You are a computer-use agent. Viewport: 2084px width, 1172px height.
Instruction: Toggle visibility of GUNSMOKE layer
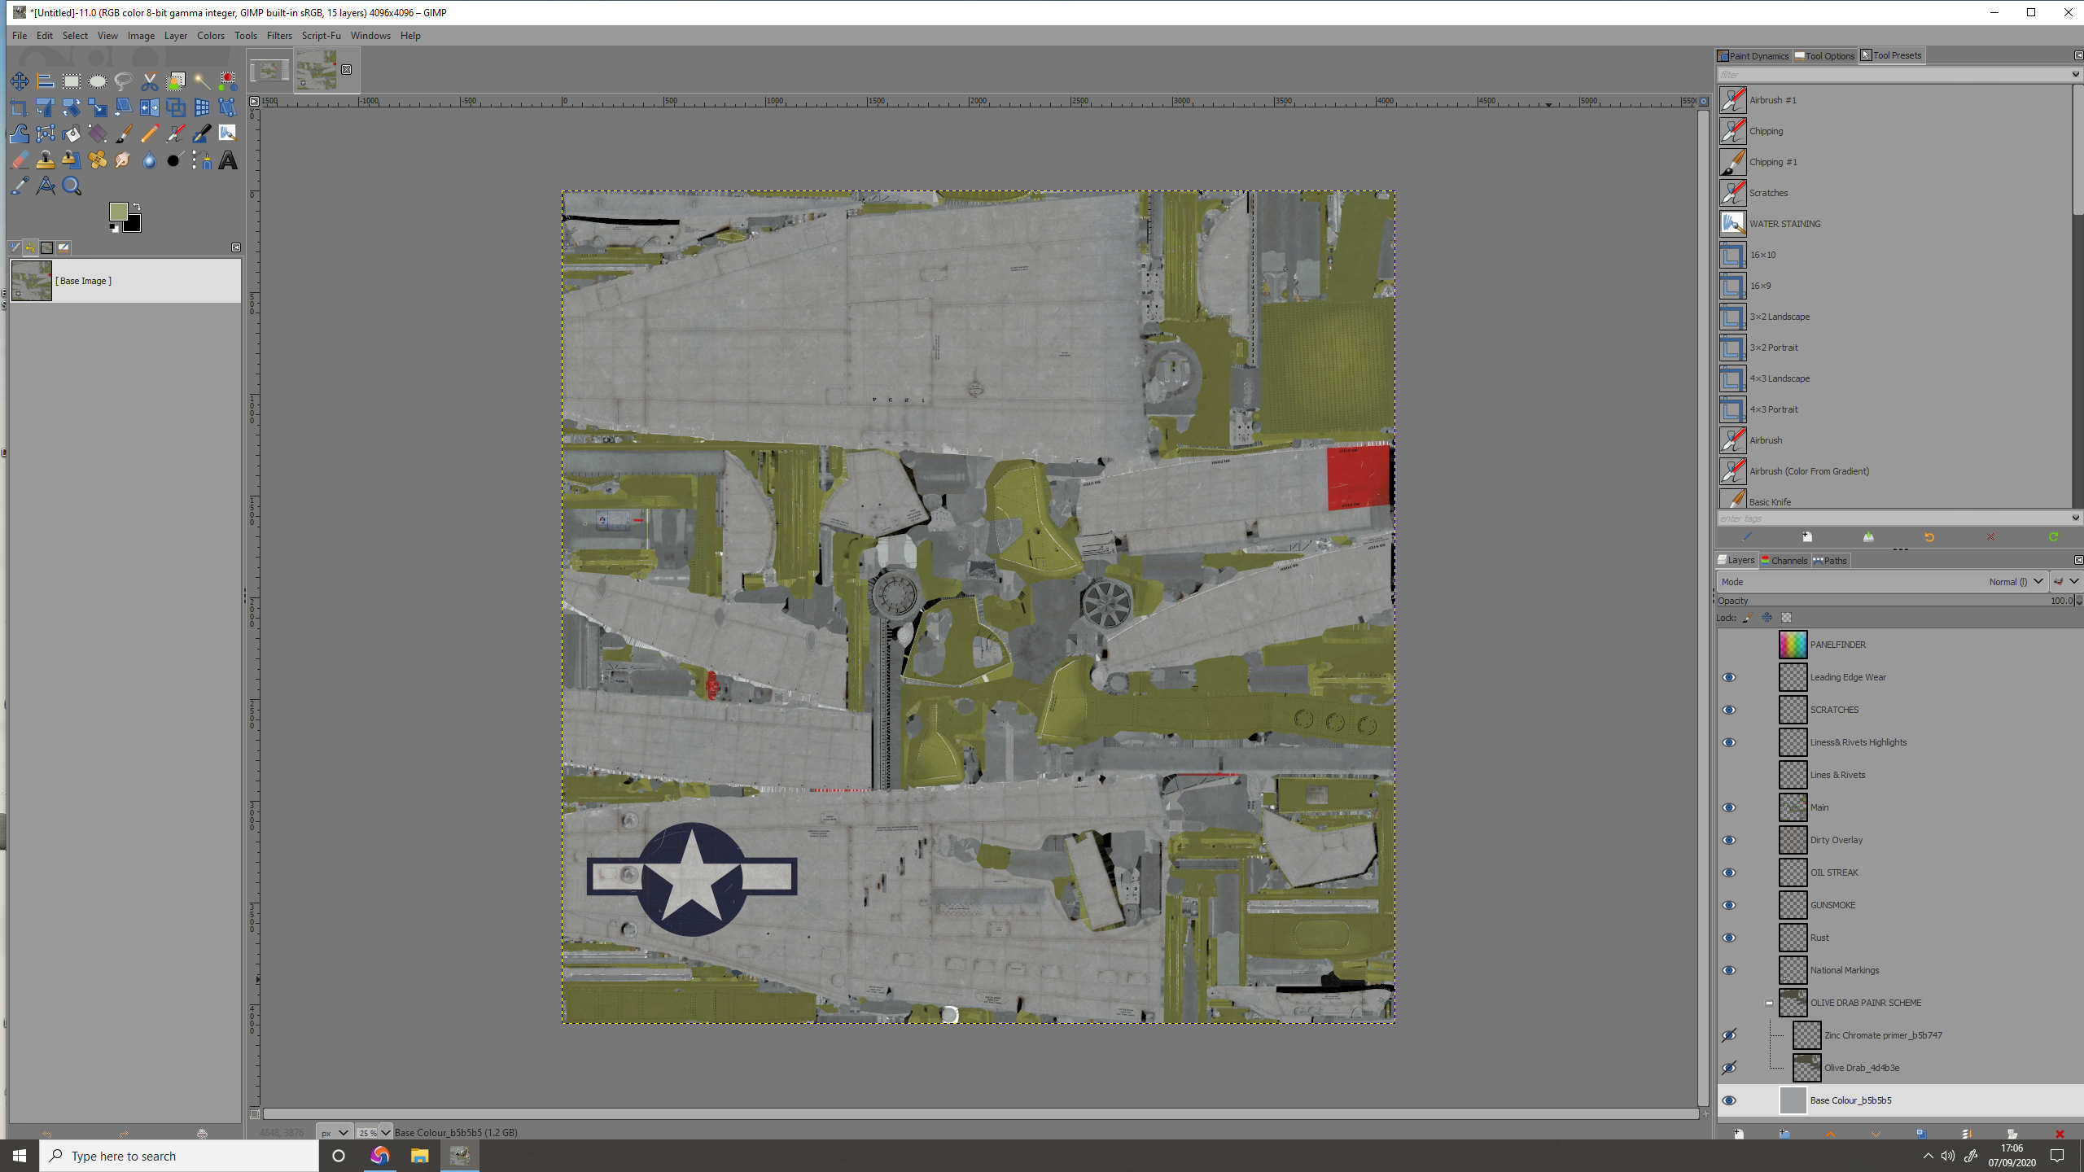[1728, 905]
